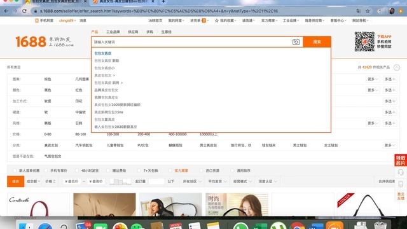Go back with the browser back arrow
The height and width of the screenshot is (229, 407).
point(6,11)
